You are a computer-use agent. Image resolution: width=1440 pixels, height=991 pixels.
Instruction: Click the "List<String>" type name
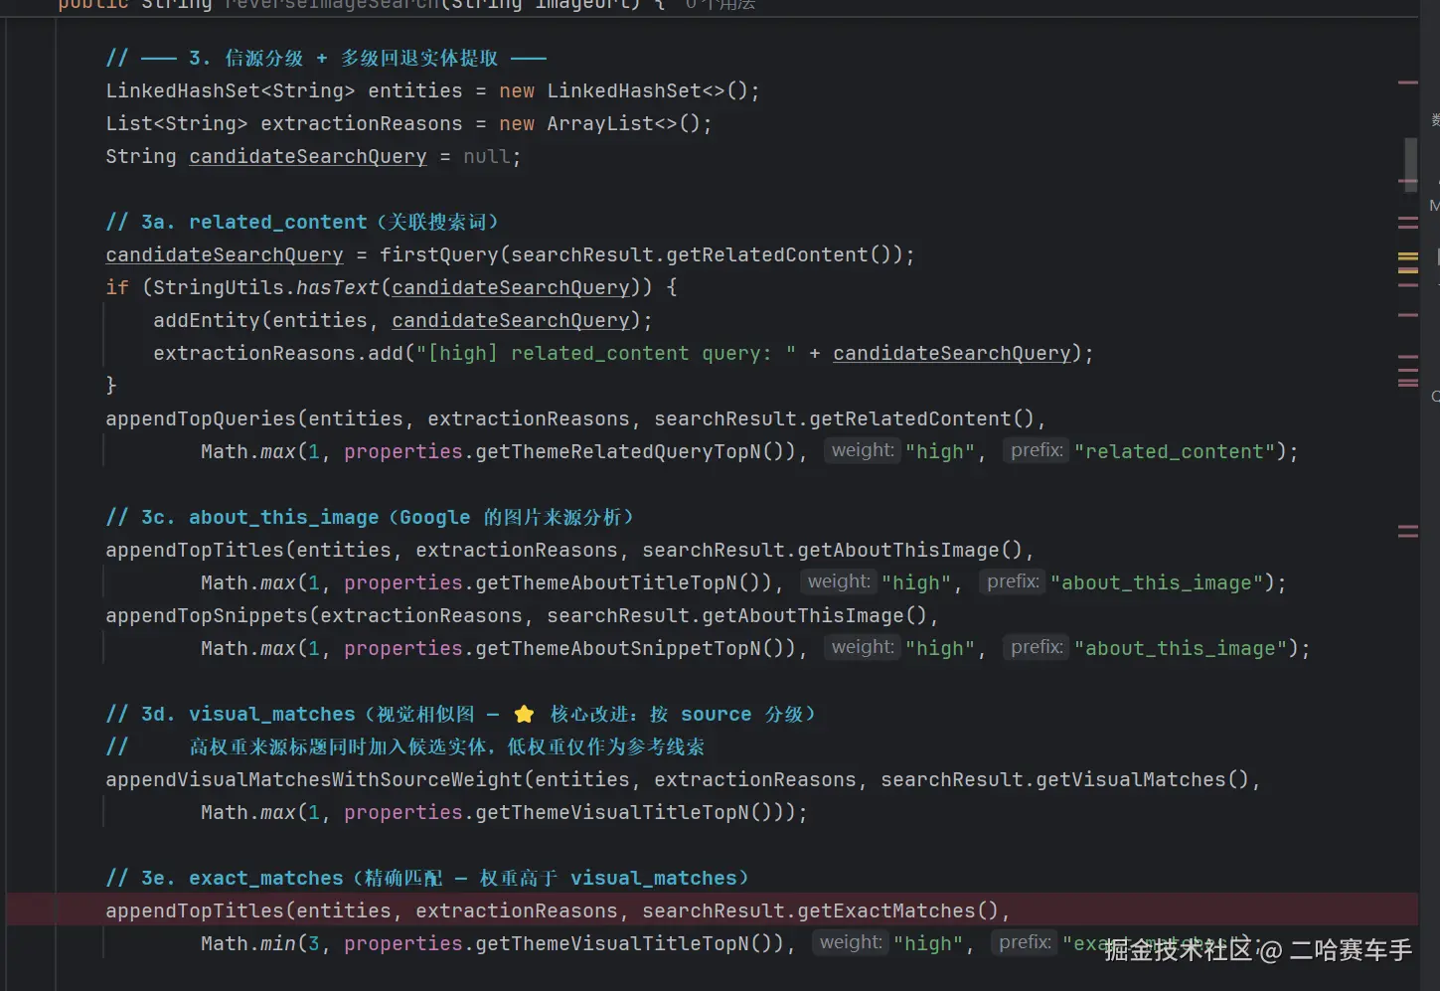pyautogui.click(x=177, y=123)
